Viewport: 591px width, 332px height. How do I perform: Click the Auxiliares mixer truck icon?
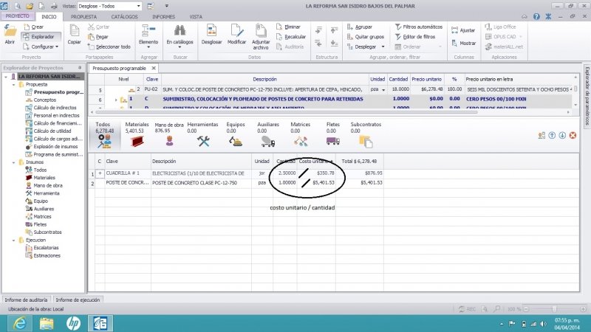(x=268, y=141)
